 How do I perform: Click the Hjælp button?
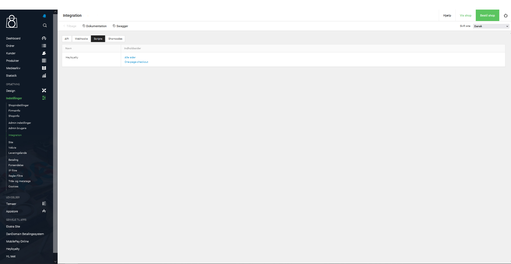(447, 15)
